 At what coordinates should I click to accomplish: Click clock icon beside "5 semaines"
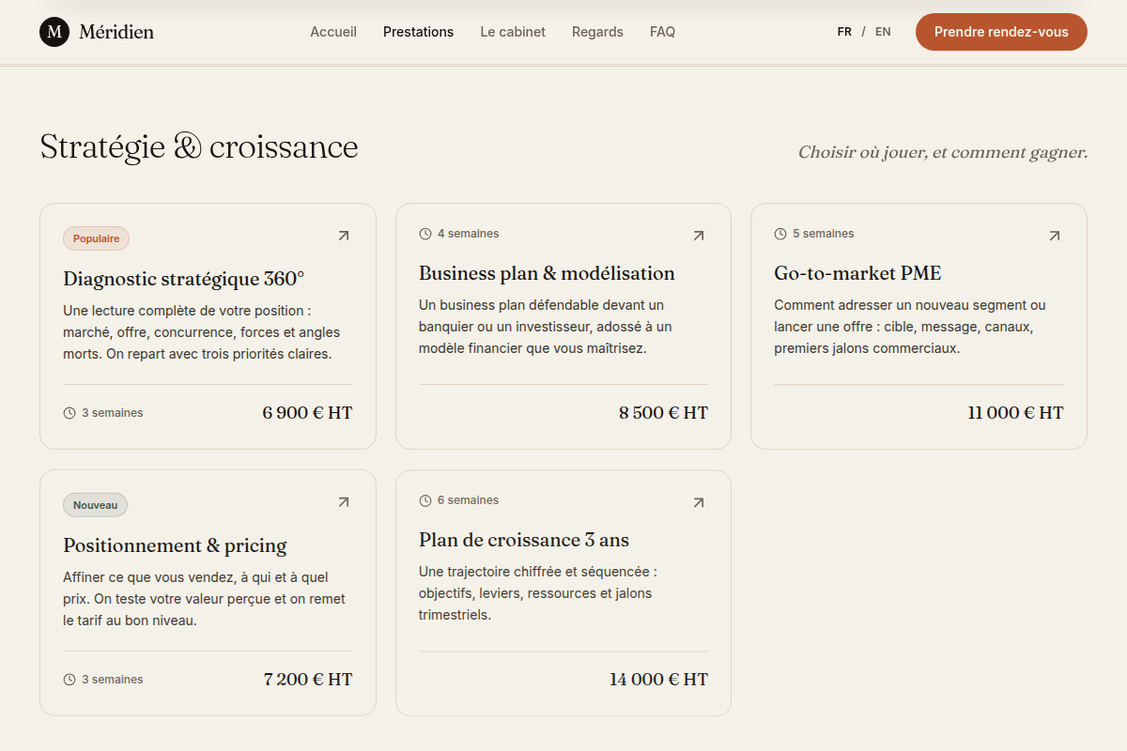[780, 234]
